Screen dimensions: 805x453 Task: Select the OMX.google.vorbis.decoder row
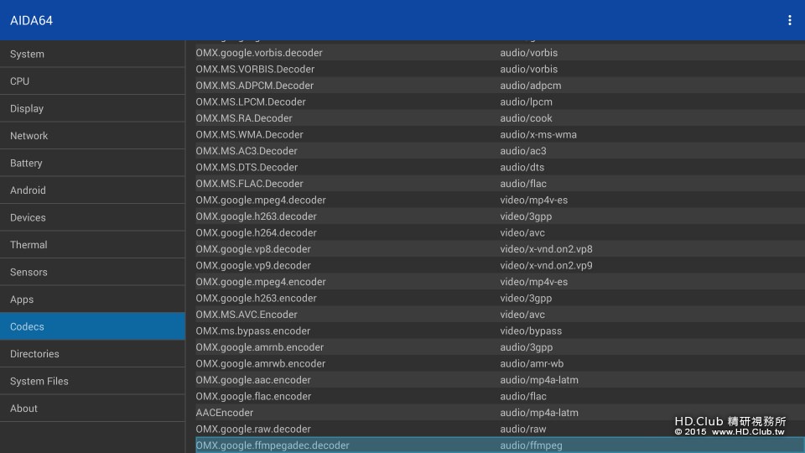500,52
